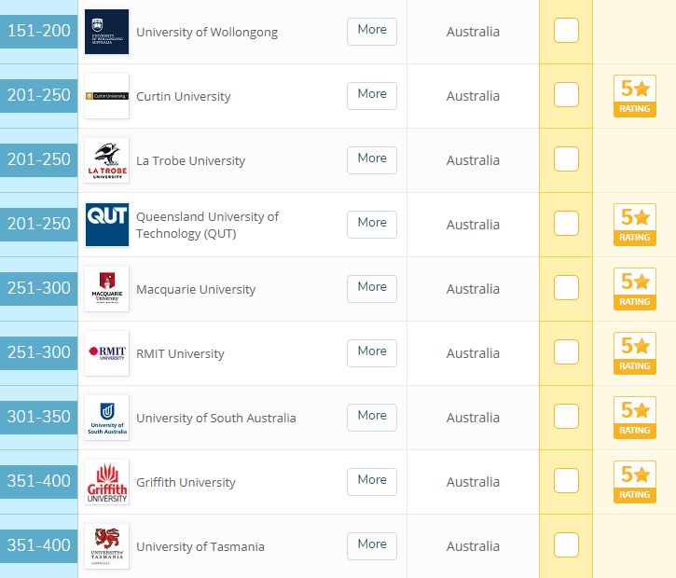676x578 pixels.
Task: Expand More details for Curtin University
Action: (372, 96)
